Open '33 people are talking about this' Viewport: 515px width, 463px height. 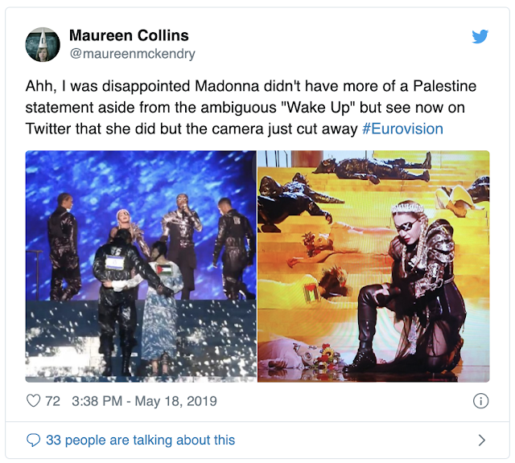click(141, 440)
